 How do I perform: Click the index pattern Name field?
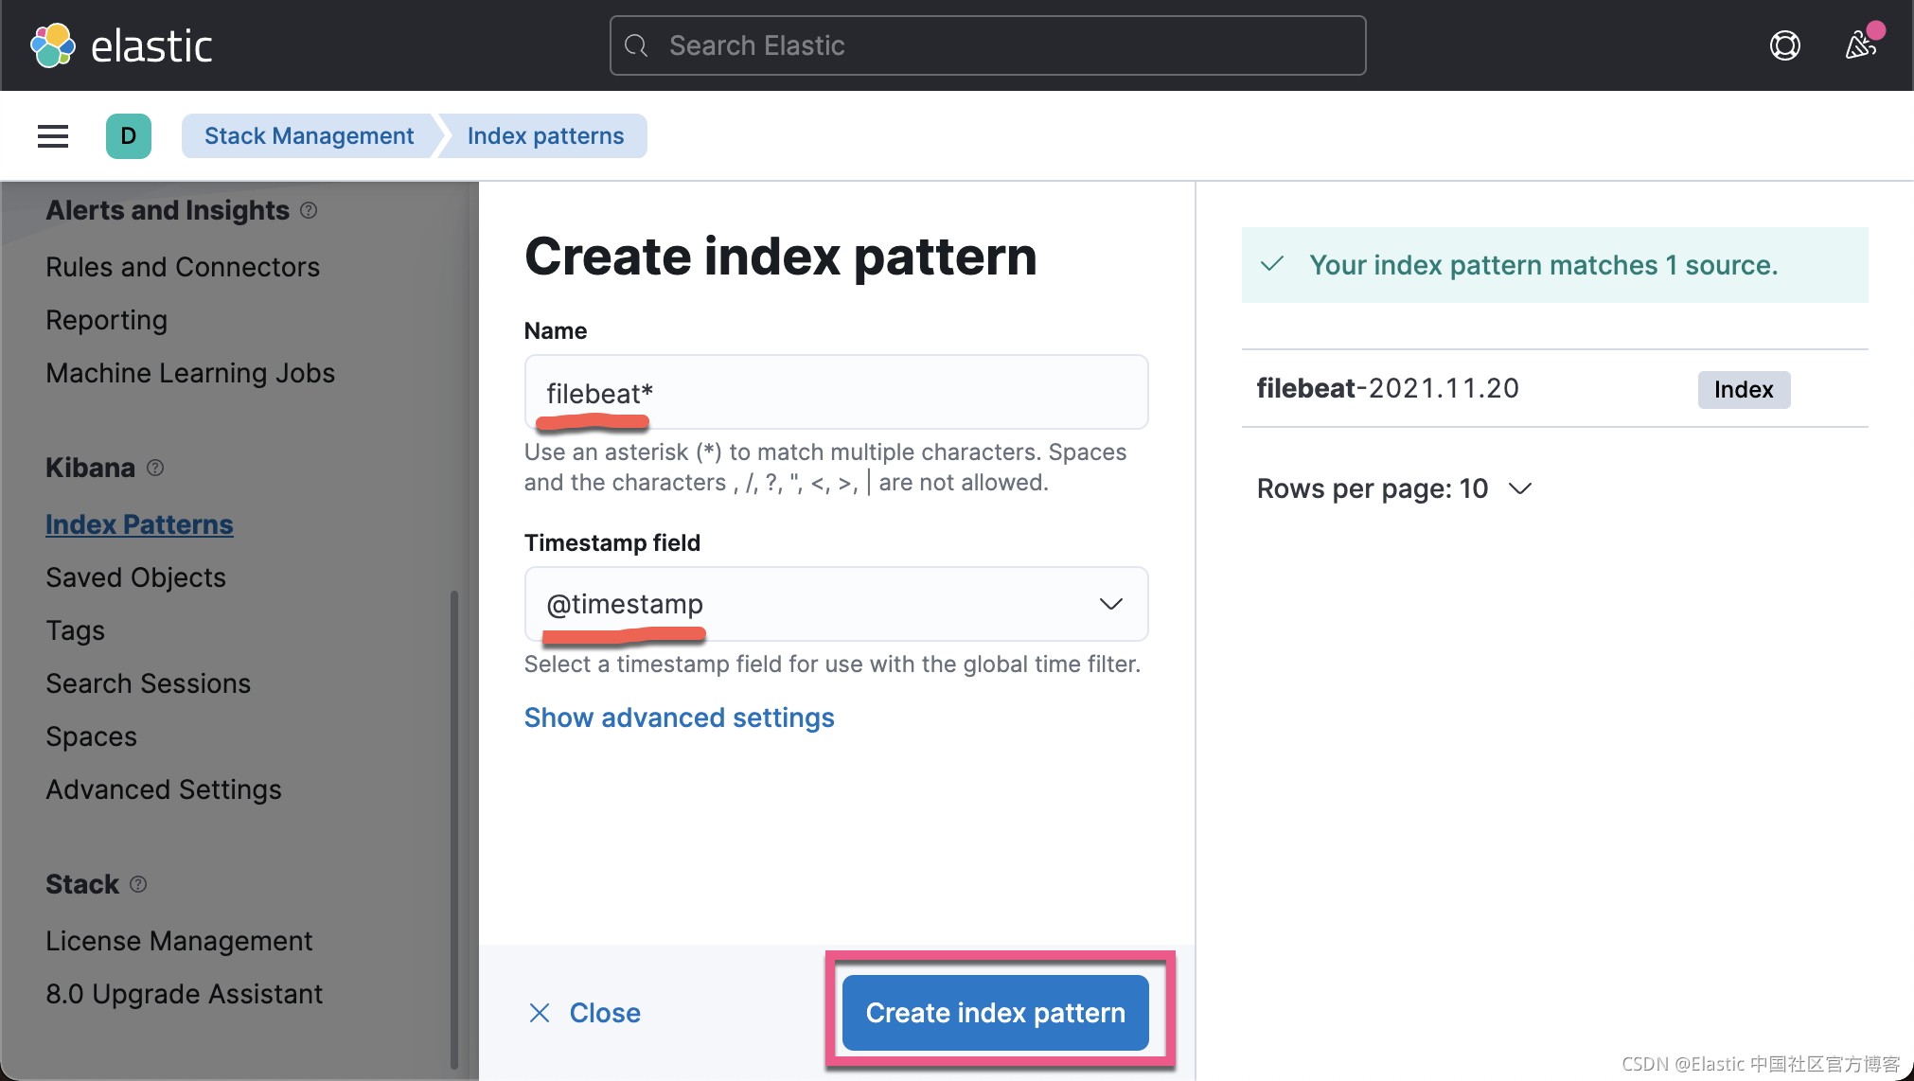point(836,393)
